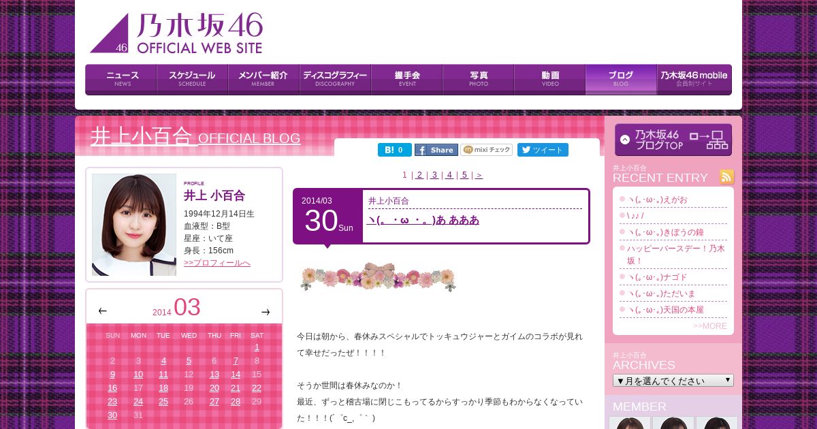The height and width of the screenshot is (429, 817).
Task: Select calendar date 7
Action: coord(236,361)
